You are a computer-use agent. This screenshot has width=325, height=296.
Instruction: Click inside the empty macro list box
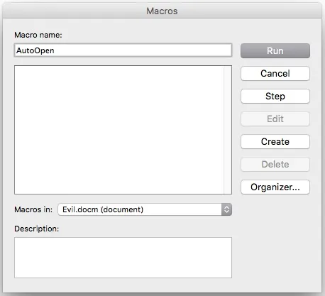click(x=119, y=130)
